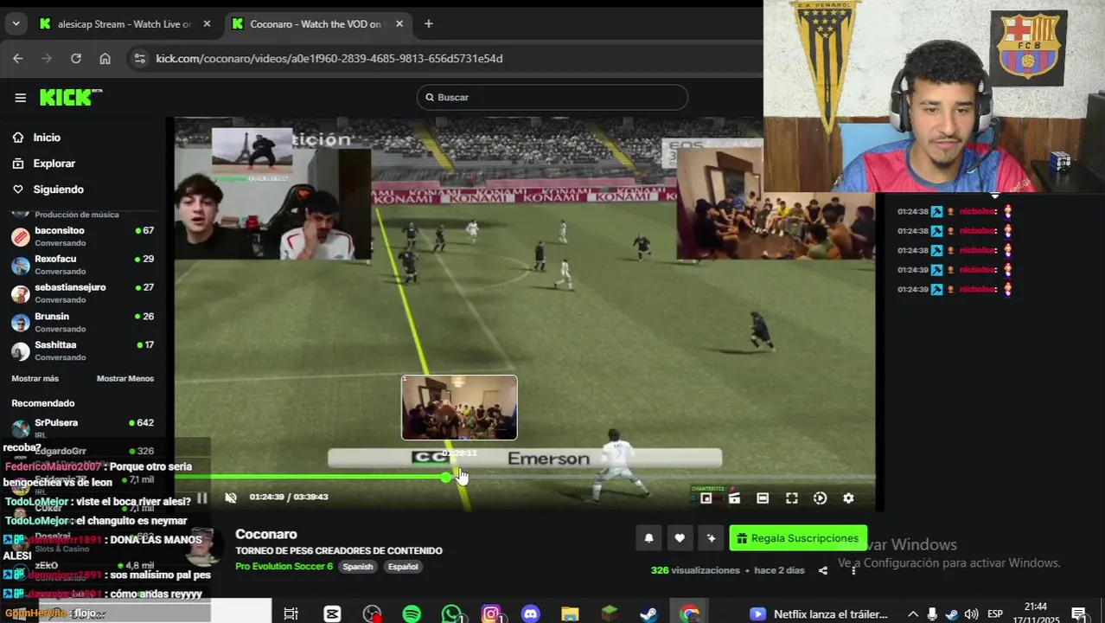This screenshot has width=1105, height=623.
Task: Reload the page
Action: click(x=76, y=59)
